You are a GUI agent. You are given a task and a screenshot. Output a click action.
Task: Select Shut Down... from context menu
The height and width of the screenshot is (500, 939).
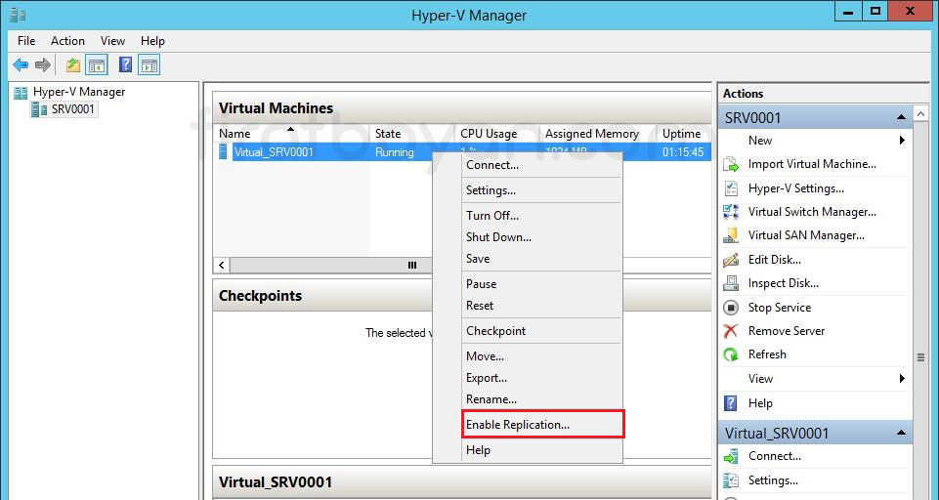pos(528,237)
